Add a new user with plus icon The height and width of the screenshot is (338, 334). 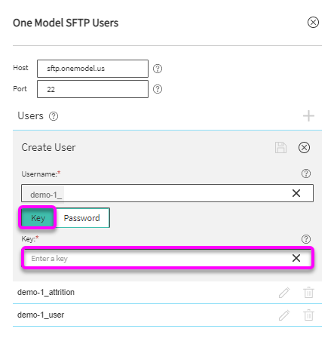click(x=308, y=116)
